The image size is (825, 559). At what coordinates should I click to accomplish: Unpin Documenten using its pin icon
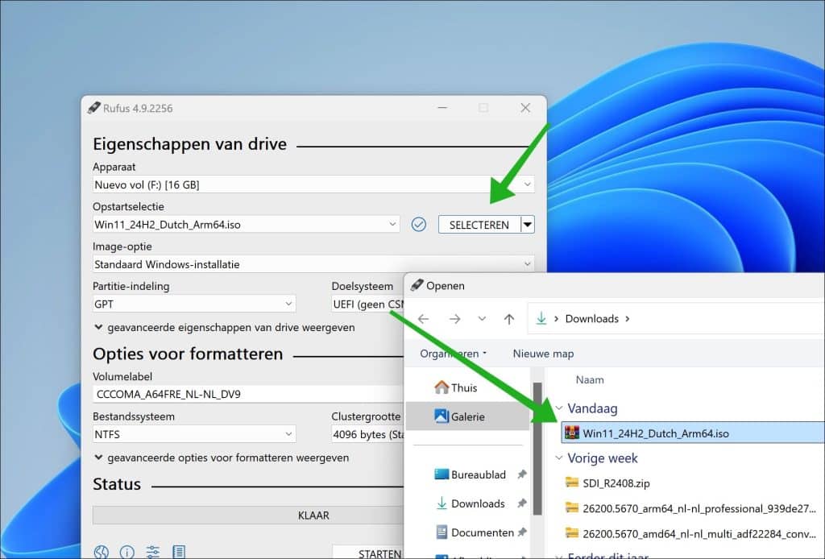521,532
